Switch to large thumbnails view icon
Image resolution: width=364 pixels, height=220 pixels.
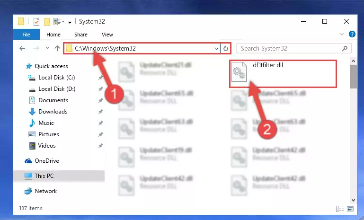click(x=350, y=209)
